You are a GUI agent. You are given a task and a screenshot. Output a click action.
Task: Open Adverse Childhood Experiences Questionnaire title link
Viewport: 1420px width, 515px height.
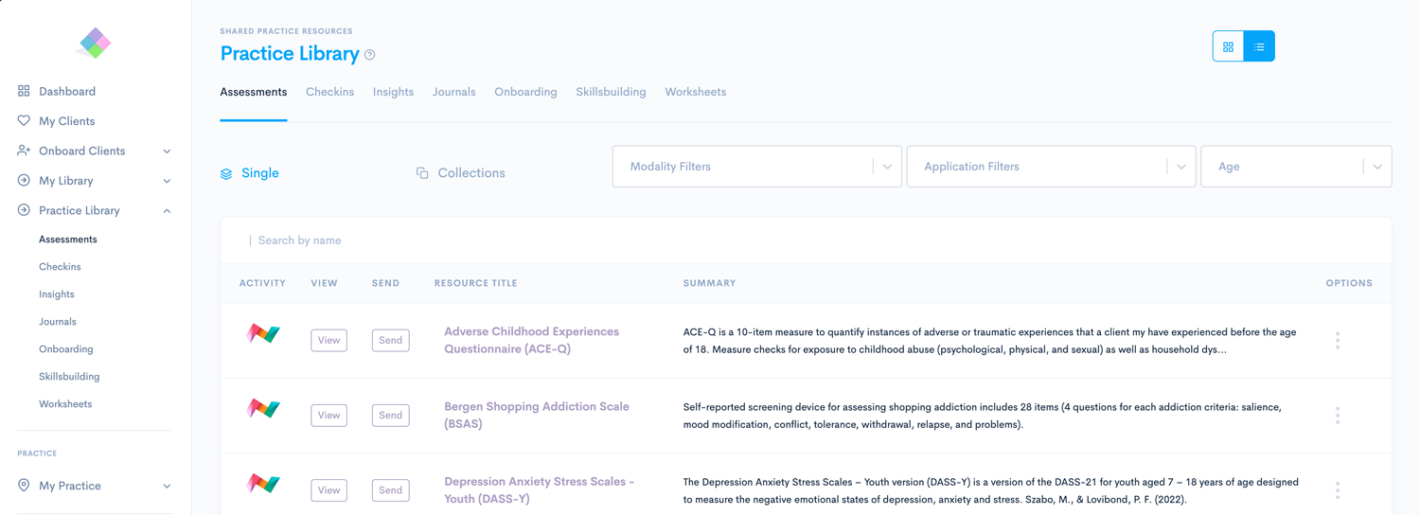[x=531, y=340]
